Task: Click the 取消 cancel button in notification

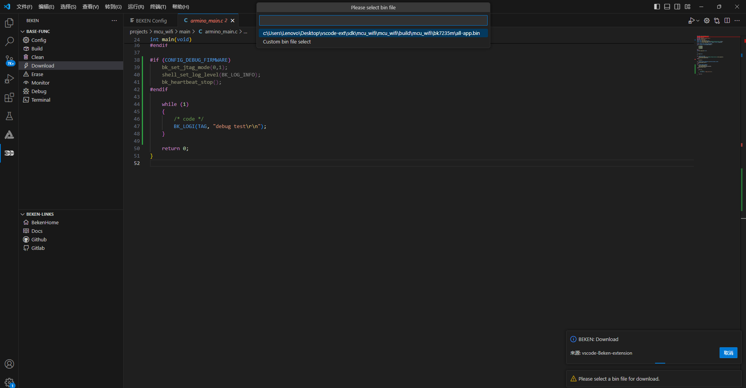Action: (x=728, y=353)
